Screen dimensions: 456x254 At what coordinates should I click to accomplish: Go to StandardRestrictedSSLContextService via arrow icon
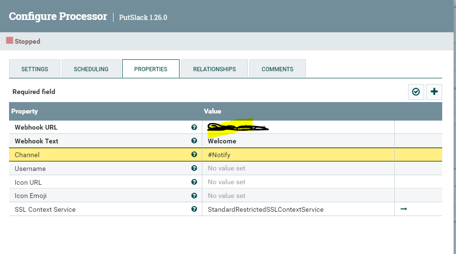pos(404,209)
